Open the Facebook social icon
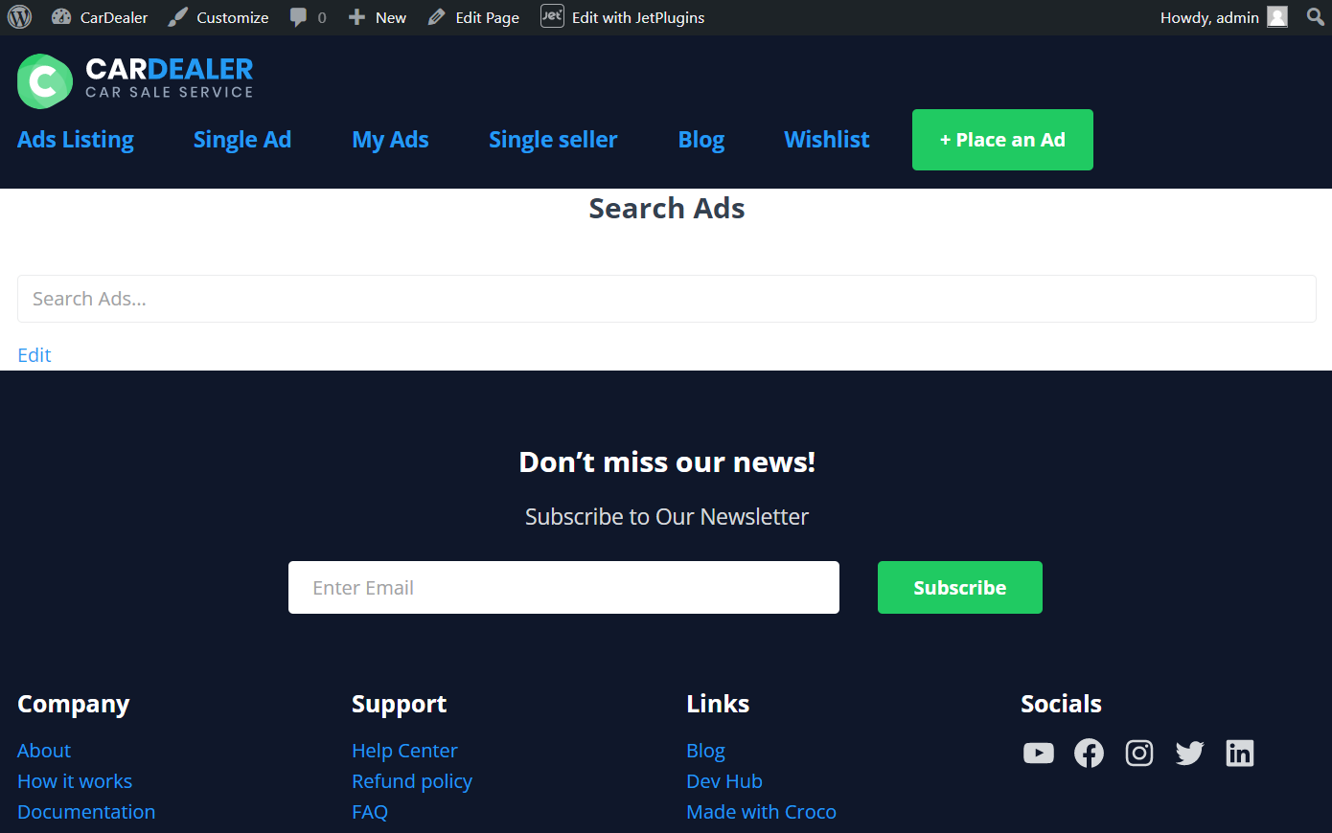The image size is (1332, 833). tap(1089, 754)
